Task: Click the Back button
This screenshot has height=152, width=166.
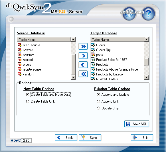Action: pos(66,138)
